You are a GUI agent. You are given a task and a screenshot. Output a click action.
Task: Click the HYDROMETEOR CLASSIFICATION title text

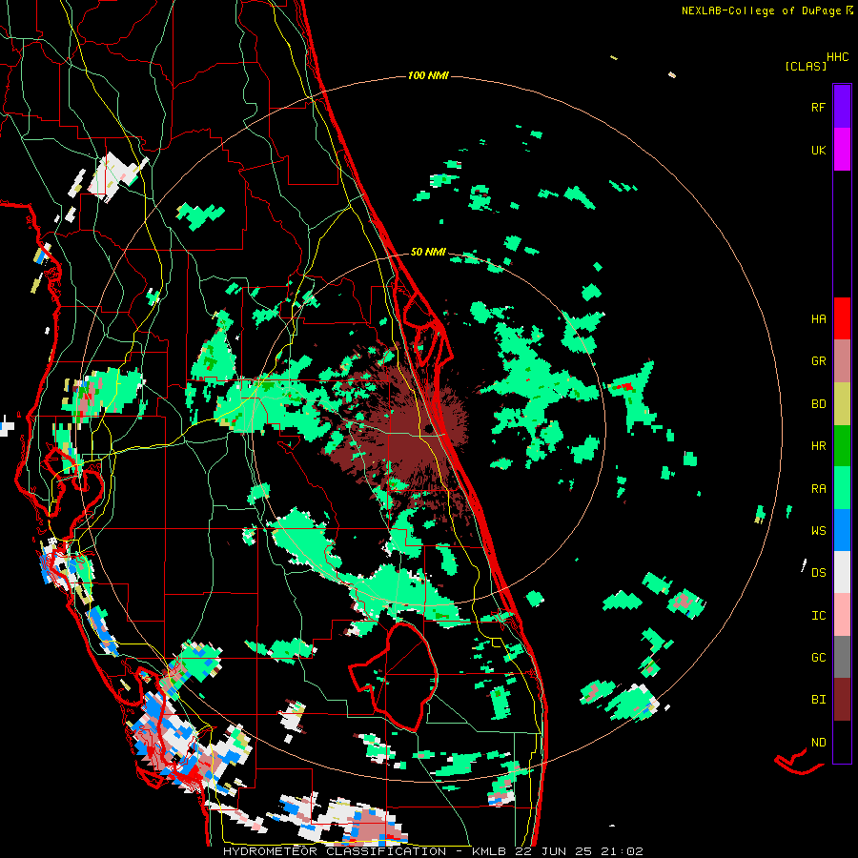335,851
